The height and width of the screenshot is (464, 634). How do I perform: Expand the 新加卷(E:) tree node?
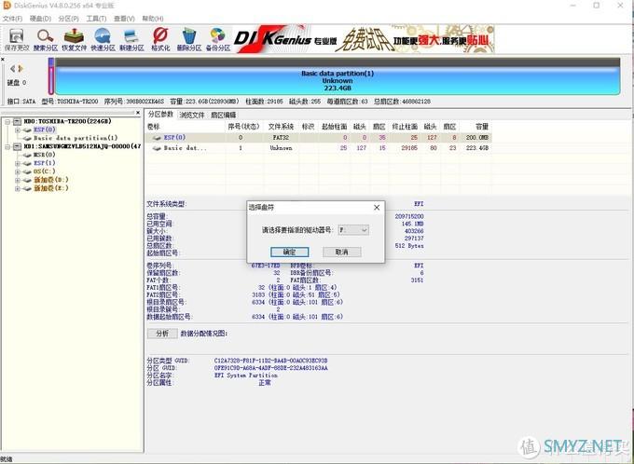[x=18, y=189]
